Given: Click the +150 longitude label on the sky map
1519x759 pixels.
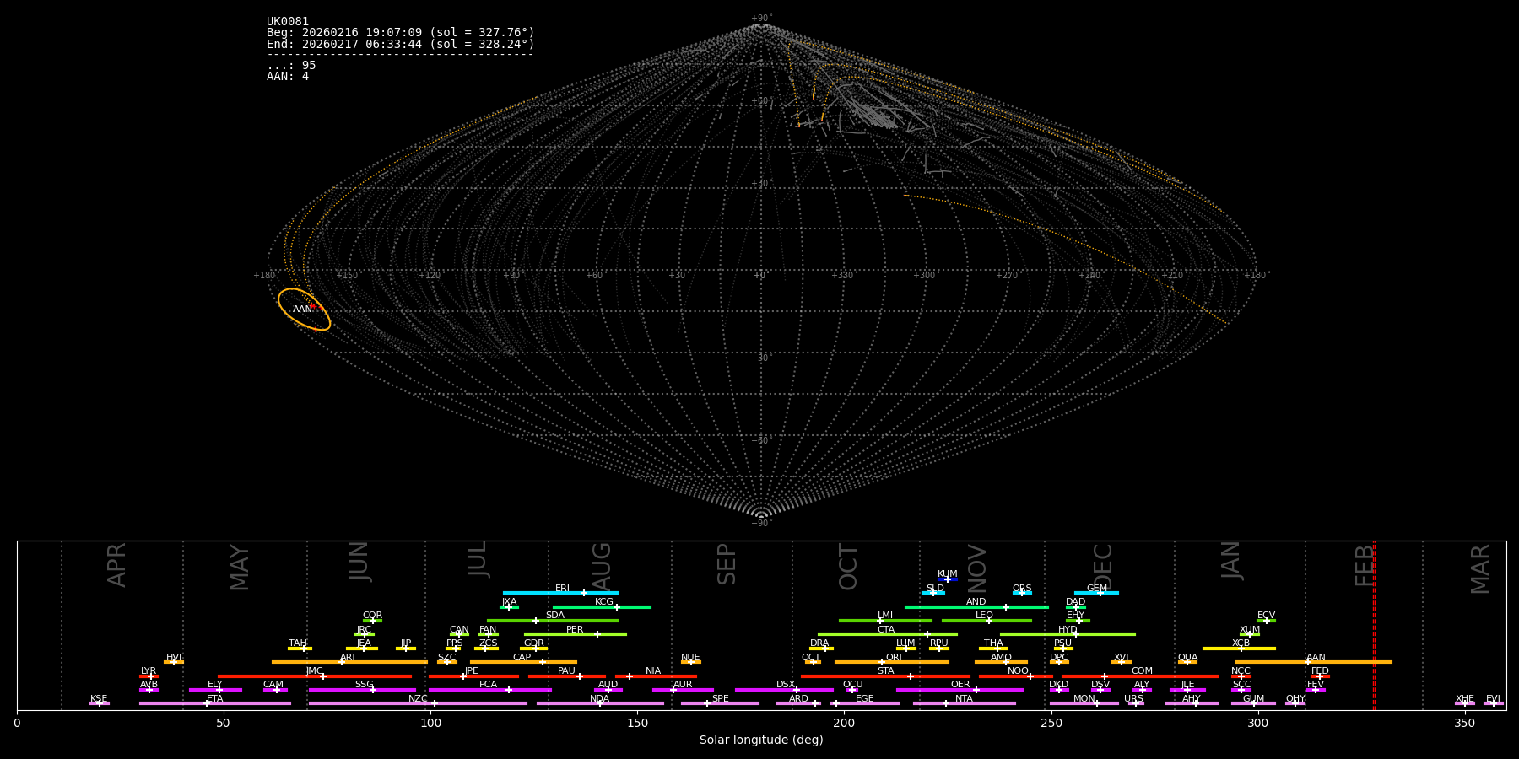Looking at the screenshot, I should point(347,276).
